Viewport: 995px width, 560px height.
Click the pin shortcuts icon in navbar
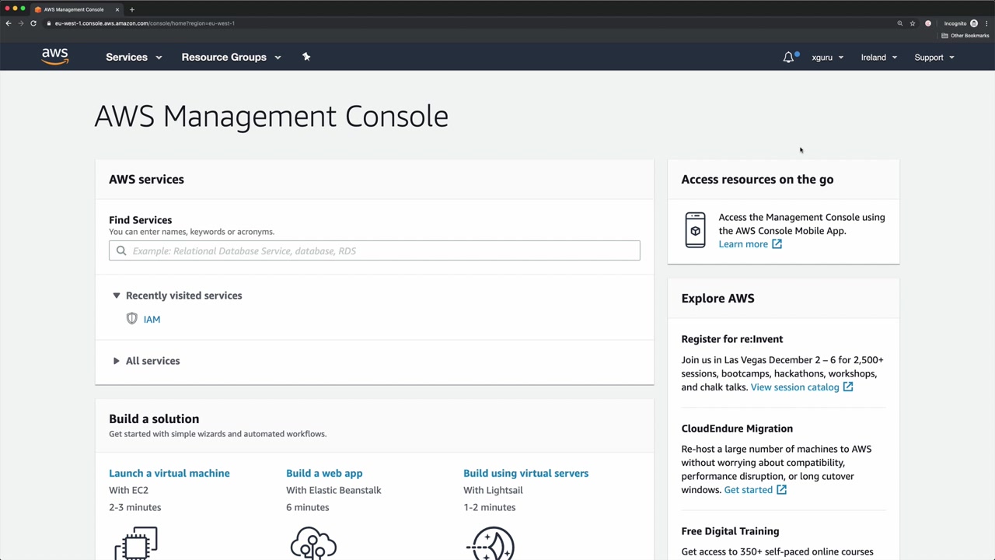click(306, 57)
